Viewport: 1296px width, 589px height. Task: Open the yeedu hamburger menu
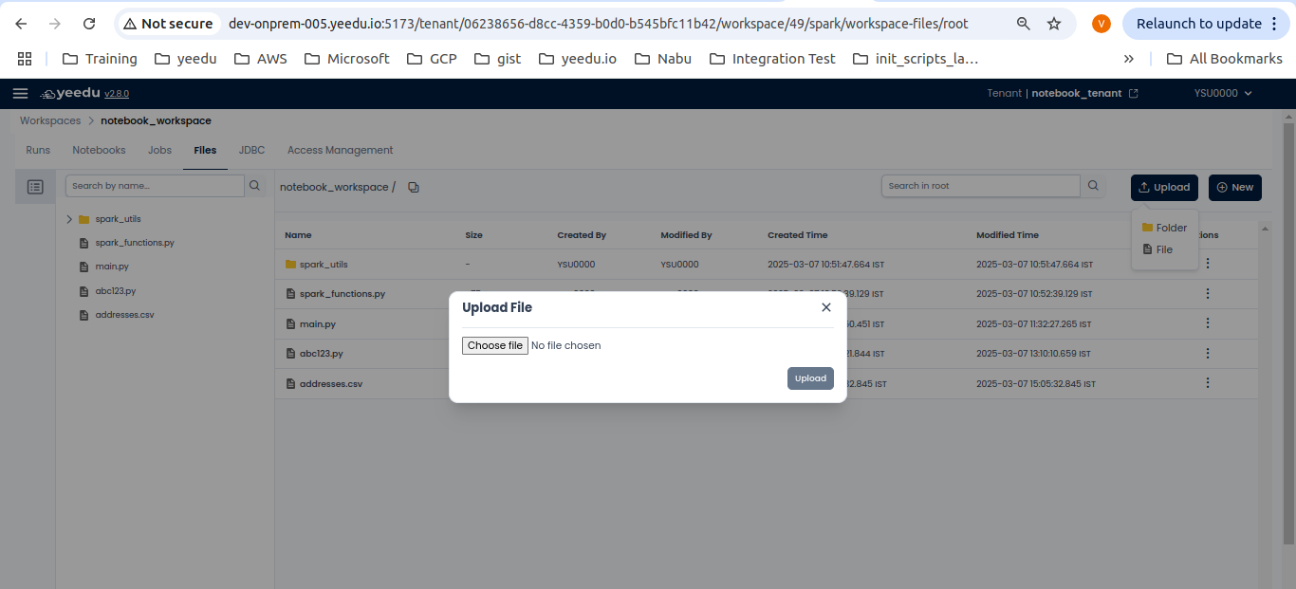pos(20,93)
